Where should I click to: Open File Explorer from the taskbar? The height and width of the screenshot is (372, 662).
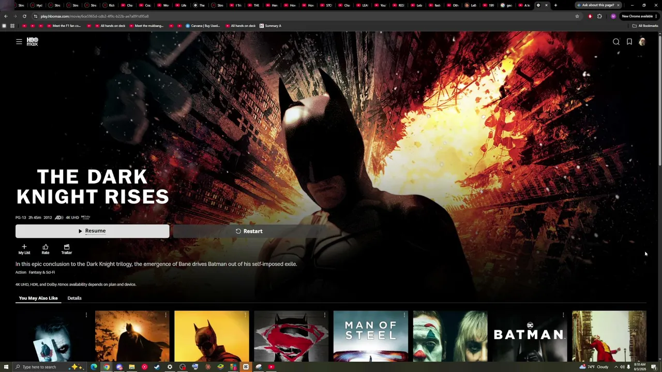[x=132, y=367]
